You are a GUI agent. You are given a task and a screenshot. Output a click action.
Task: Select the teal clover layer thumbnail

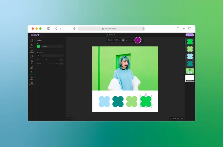pyautogui.click(x=190, y=64)
